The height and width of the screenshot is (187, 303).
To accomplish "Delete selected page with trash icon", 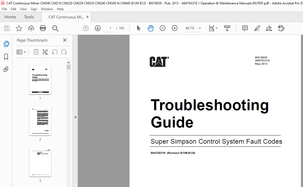I will (x=36, y=52).
